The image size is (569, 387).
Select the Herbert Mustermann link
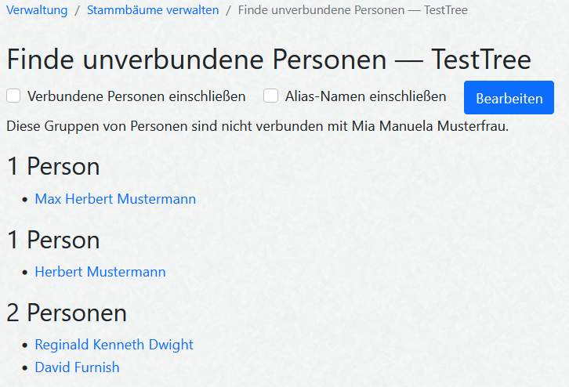[100, 272]
